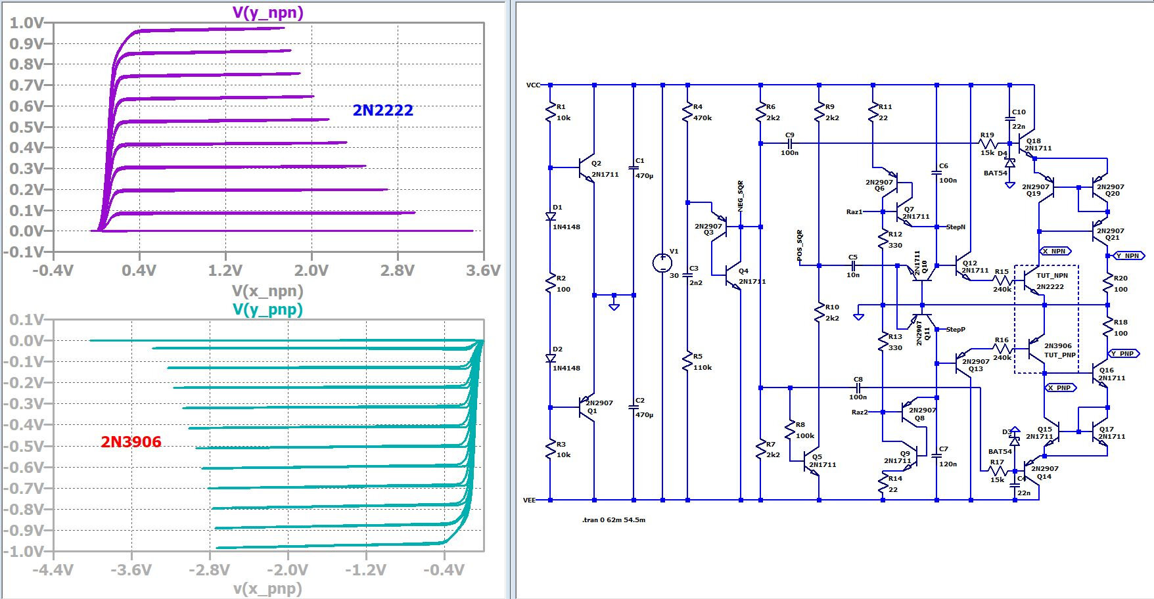This screenshot has height=599, width=1154.
Task: Click the V(y_npn) trace label
Action: [x=267, y=12]
